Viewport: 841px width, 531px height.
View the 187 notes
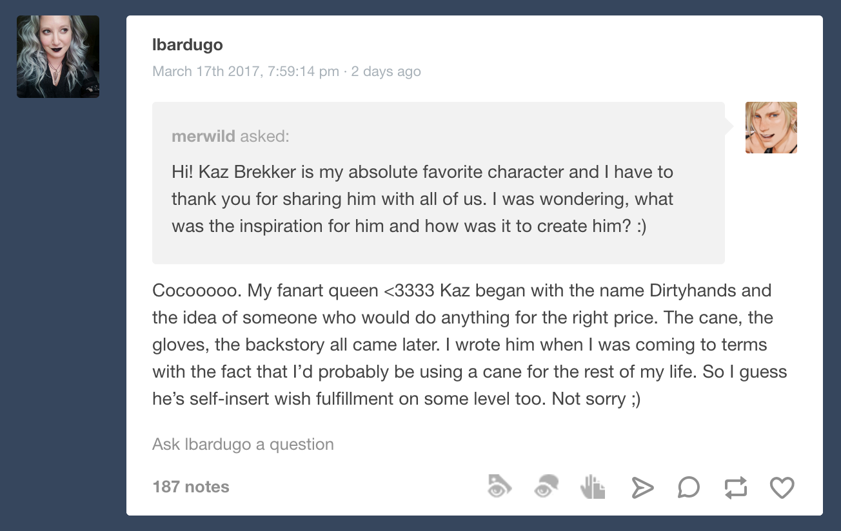pyautogui.click(x=190, y=487)
